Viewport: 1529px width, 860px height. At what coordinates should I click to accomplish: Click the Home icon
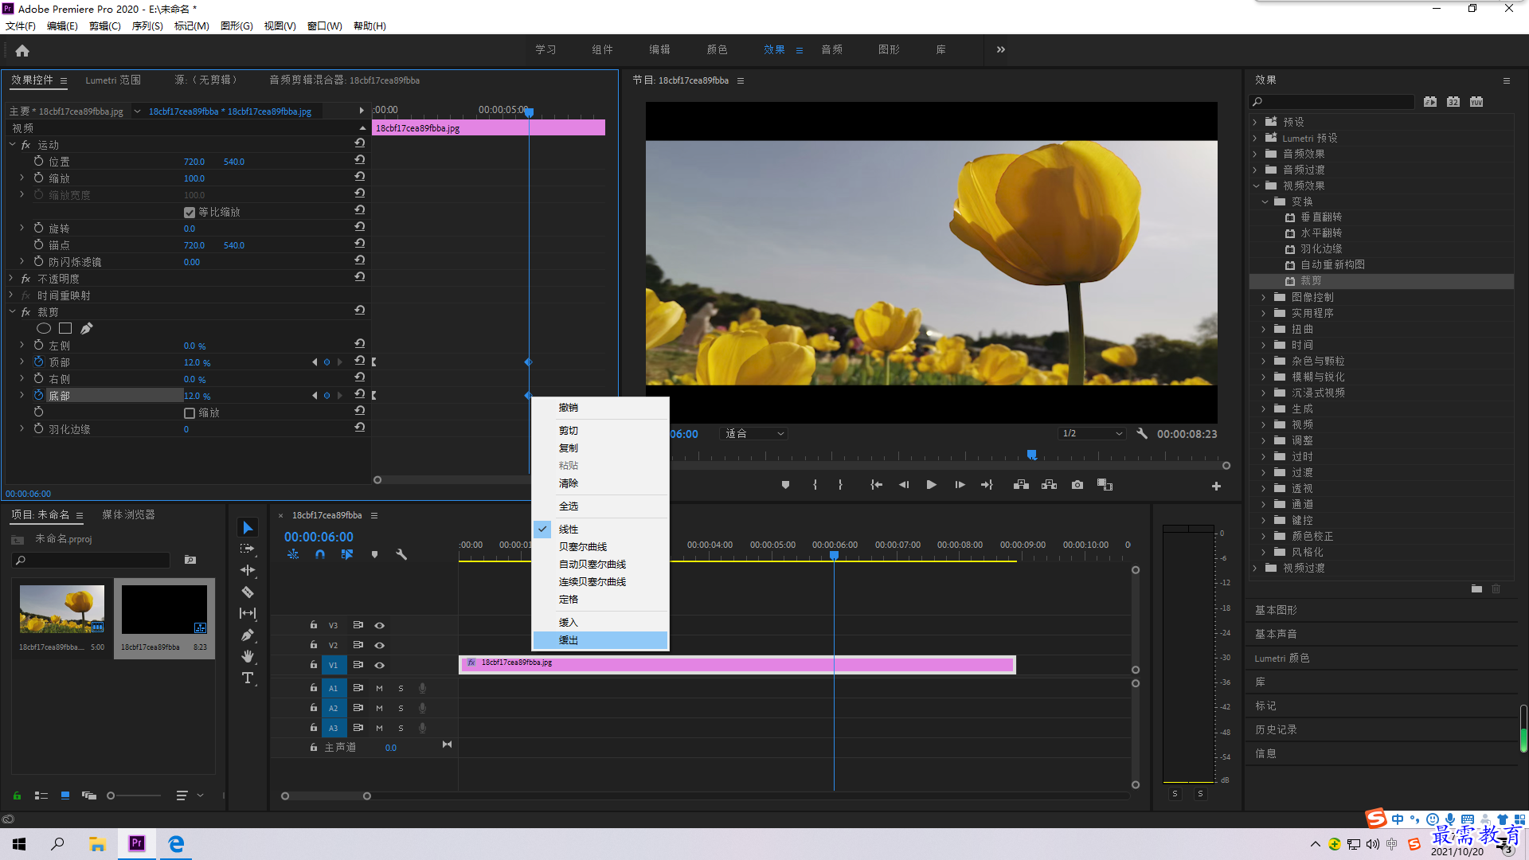22,50
